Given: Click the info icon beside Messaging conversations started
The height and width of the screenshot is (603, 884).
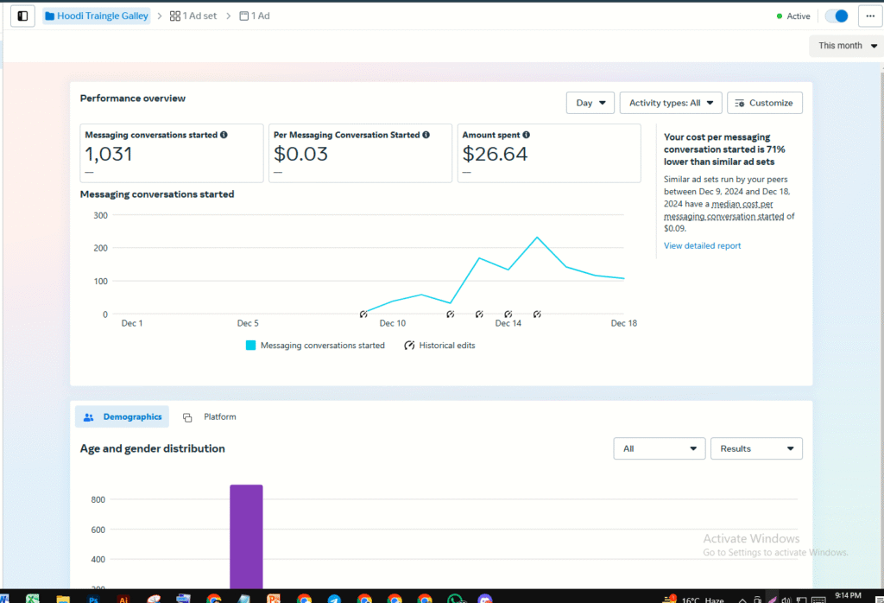Looking at the screenshot, I should pos(224,135).
